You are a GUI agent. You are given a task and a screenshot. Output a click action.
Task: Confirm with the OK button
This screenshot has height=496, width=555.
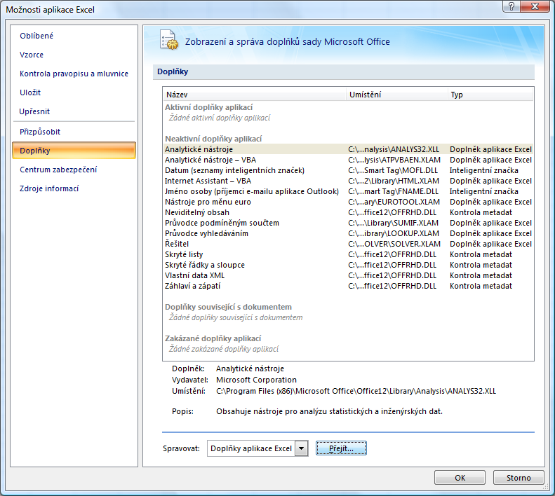[x=460, y=478]
